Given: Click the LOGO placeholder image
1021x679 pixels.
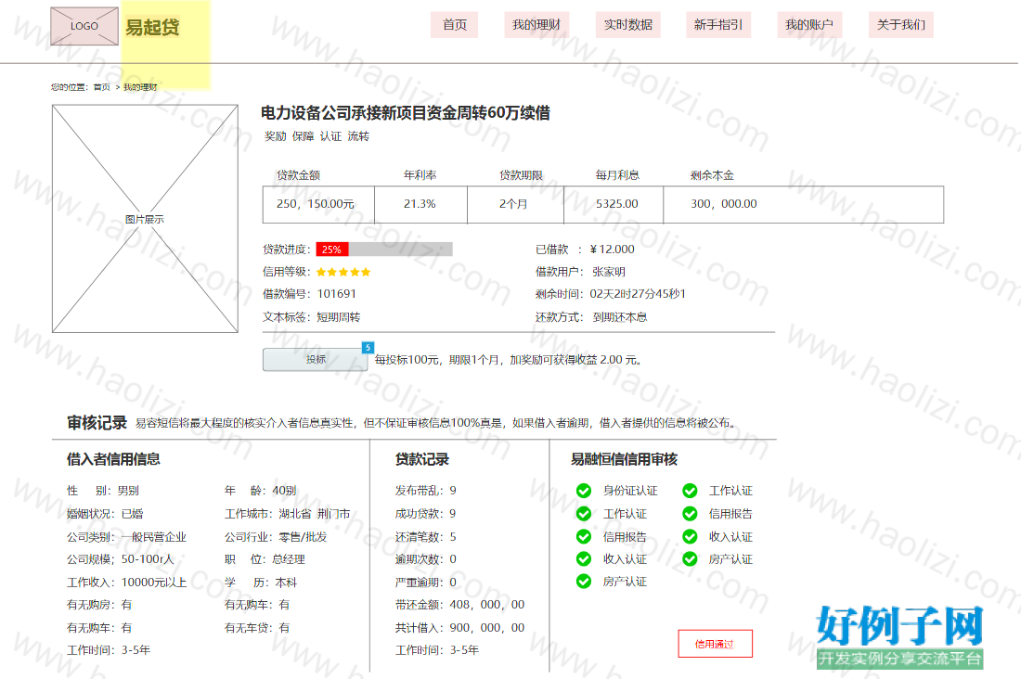Looking at the screenshot, I should [x=84, y=26].
